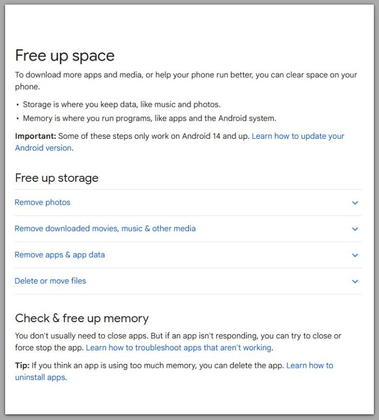Click chevron beside Remove apps & app data
This screenshot has width=379, height=420.
pos(355,255)
